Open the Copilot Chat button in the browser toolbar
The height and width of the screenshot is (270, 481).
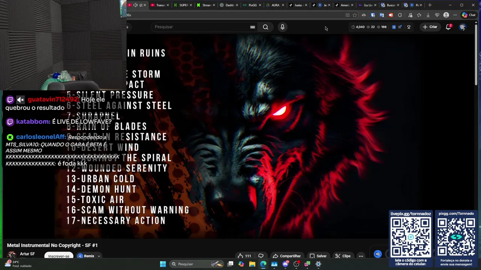469,15
